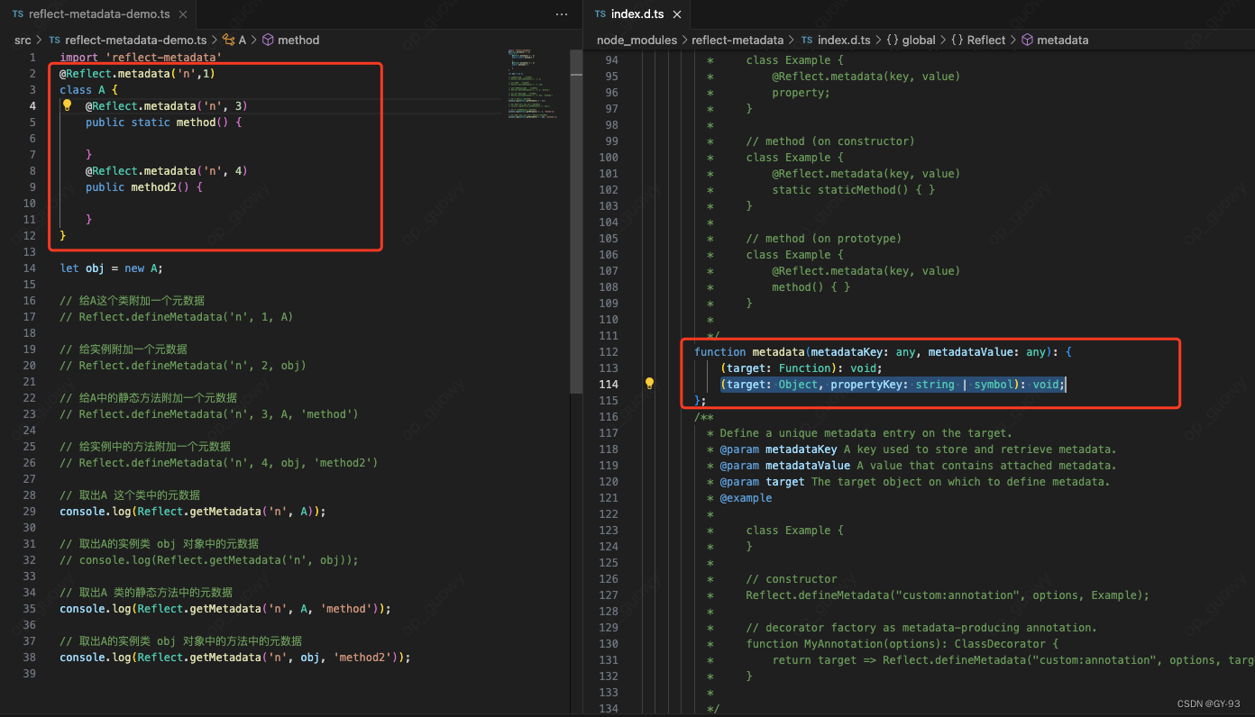Switch to the index.d.ts tab
1255x717 pixels.
tap(639, 14)
